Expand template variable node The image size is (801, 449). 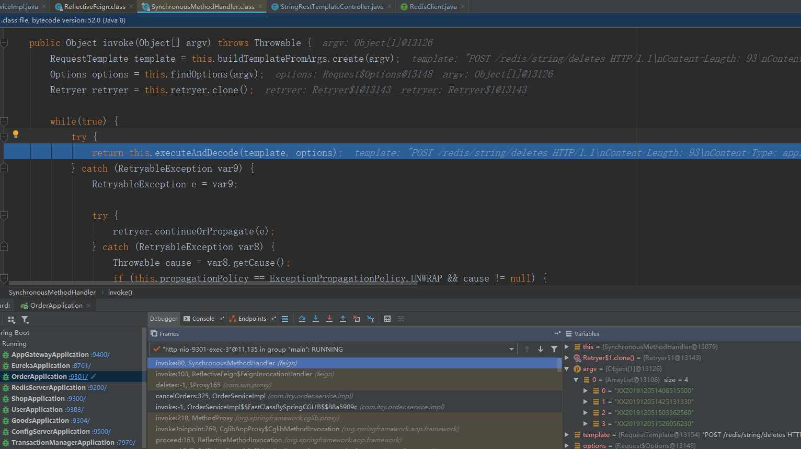pos(567,434)
